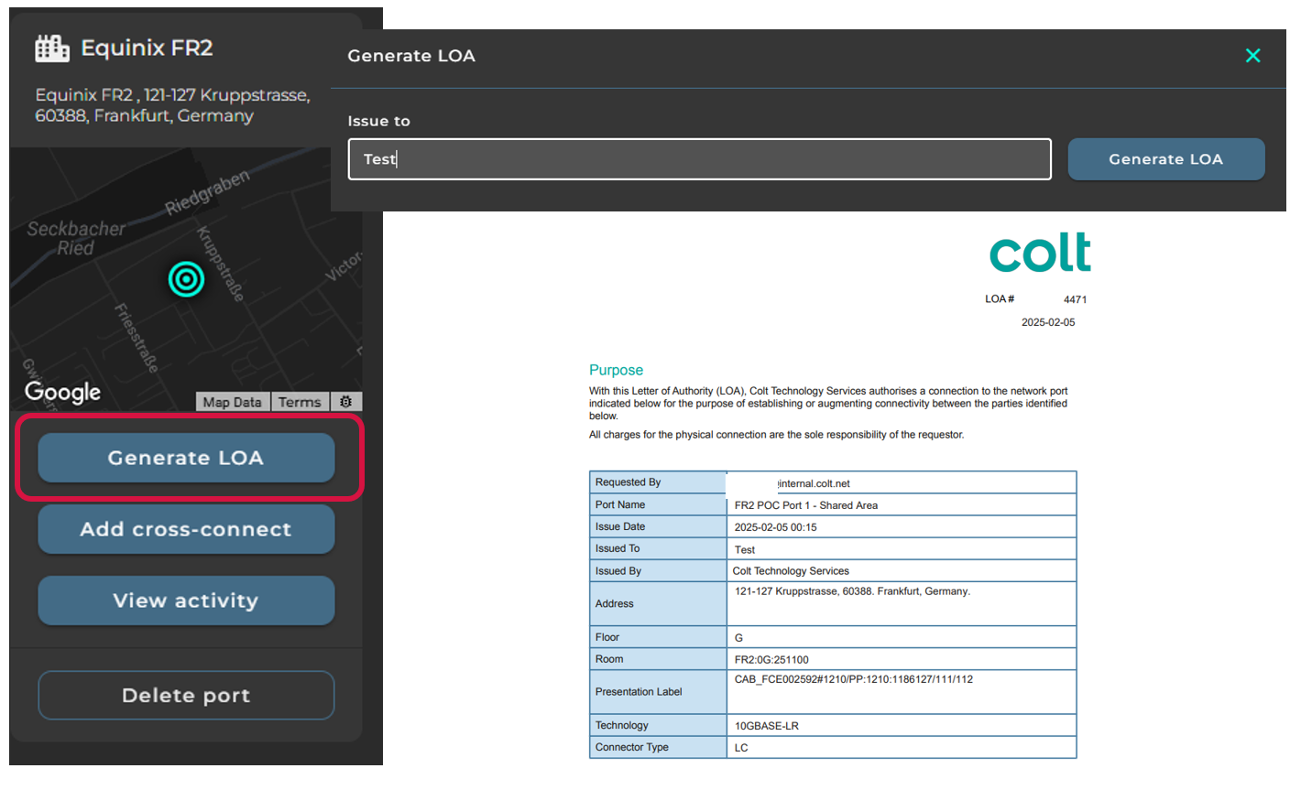The image size is (1301, 790).
Task: Click the Google logo on the map
Action: click(62, 392)
